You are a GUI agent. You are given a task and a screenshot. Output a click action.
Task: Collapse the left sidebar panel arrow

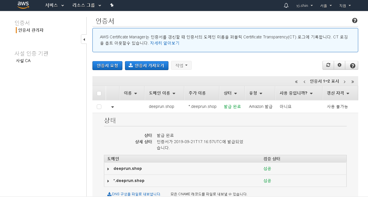point(84,39)
